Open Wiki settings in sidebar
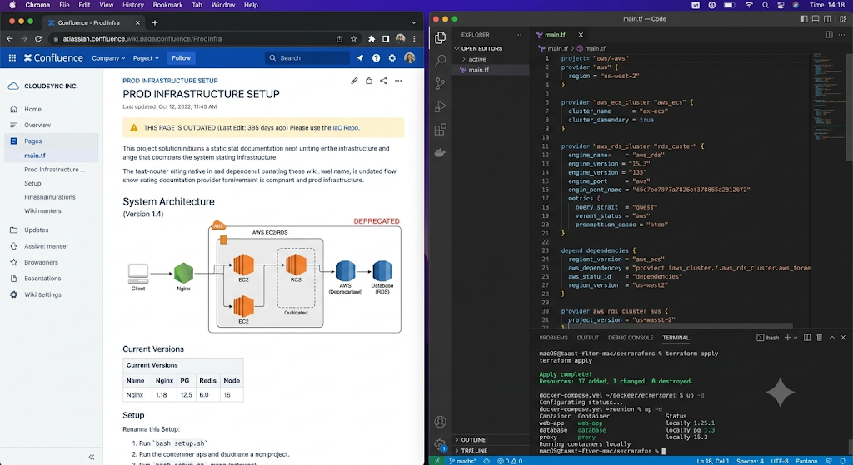Screen dimensions: 853x465 (42, 294)
